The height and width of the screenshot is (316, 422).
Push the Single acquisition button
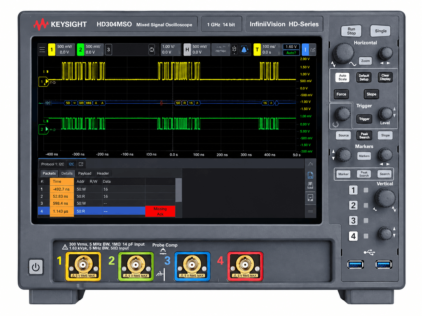[381, 31]
